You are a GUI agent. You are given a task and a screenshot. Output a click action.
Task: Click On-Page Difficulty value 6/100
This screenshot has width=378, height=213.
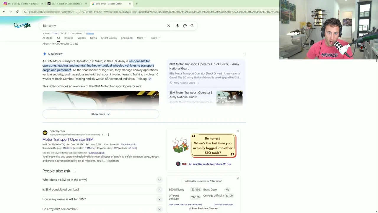point(229,196)
